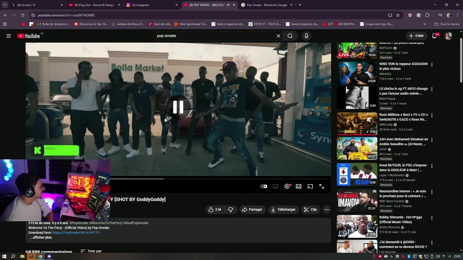The height and width of the screenshot is (260, 463).
Task: Open the Suivi de colis bookmark
Action: pos(159,24)
